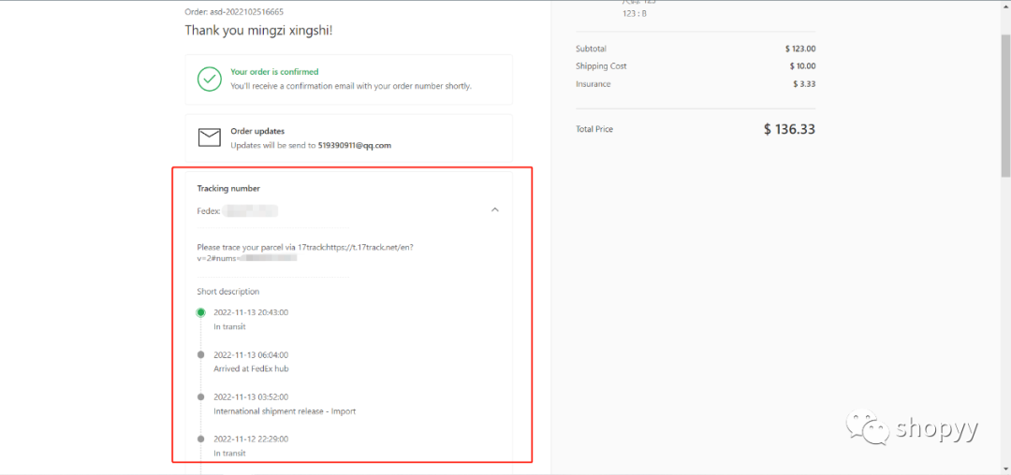The height and width of the screenshot is (475, 1011).
Task: Click the 'Shipping Cost' label
Action: 601,66
